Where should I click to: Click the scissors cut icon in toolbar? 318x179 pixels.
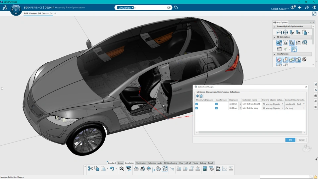pos(90,169)
